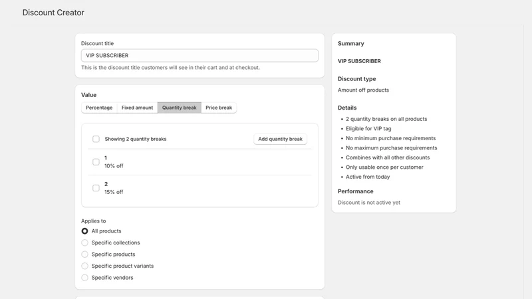This screenshot has height=299, width=532.
Task: Click 'Only usable once per customer' detail
Action: point(384,167)
